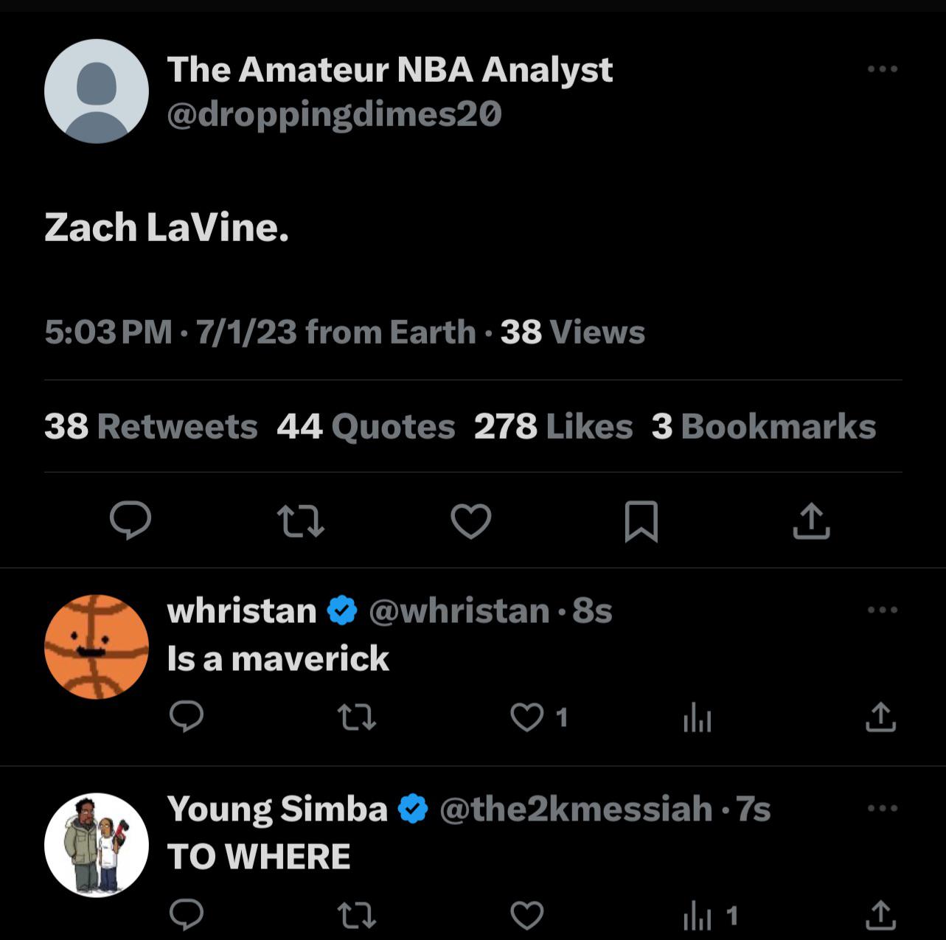Open the 44 Quotes list
This screenshot has width=946, height=940.
[x=366, y=426]
